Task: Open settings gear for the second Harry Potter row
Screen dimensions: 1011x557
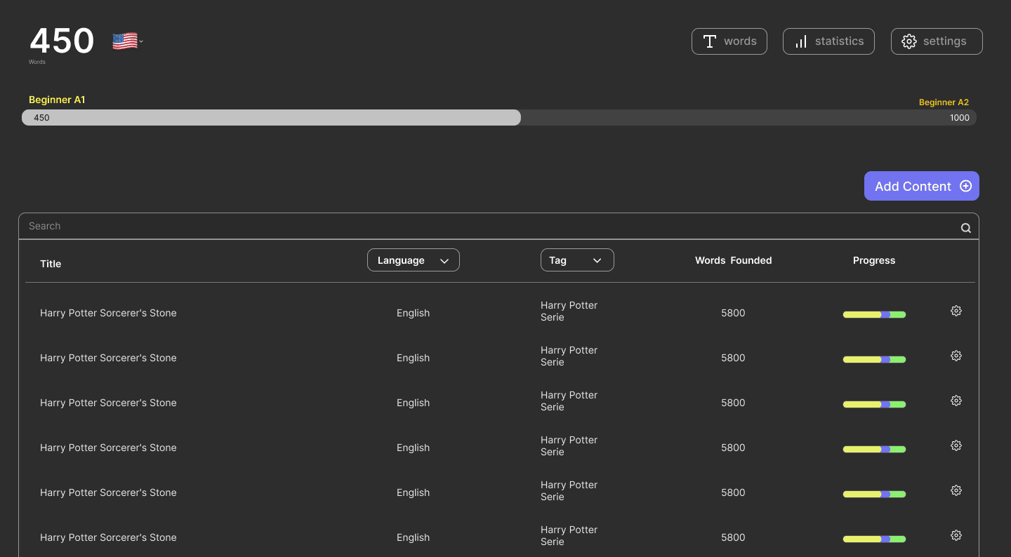Action: coord(956,356)
